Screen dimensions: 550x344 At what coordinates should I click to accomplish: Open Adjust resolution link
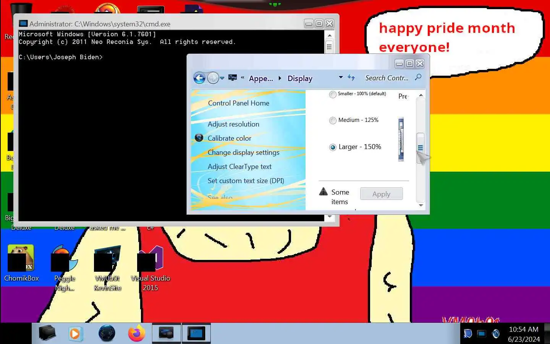pos(233,124)
